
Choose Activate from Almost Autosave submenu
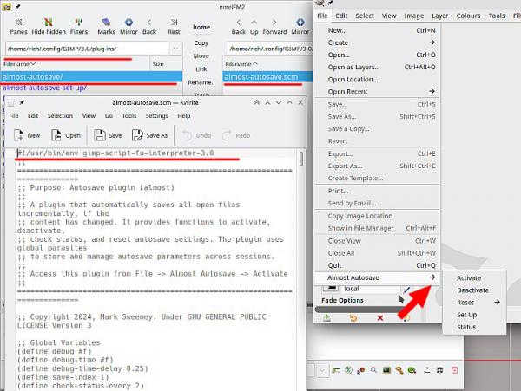(469, 278)
